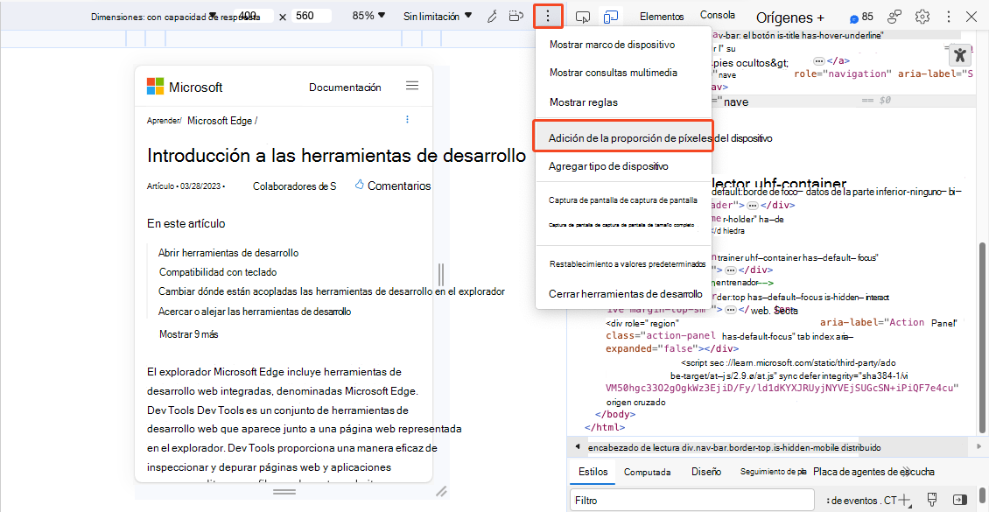Open the Sin limitación throttling dropdown
Screen dimensions: 989x512
[434, 15]
